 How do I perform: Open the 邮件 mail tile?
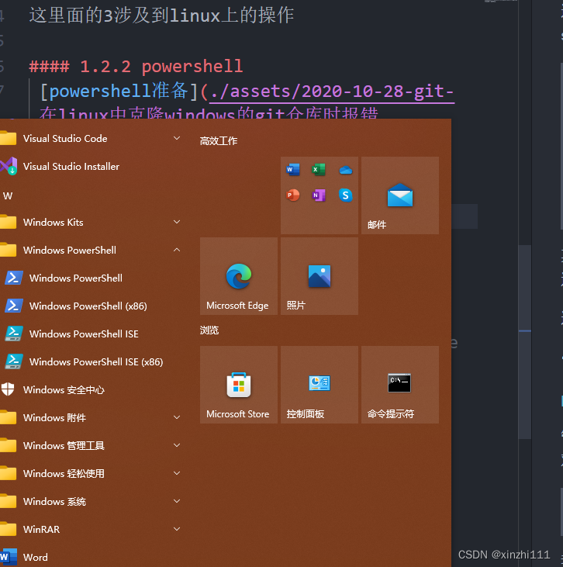[x=400, y=195]
